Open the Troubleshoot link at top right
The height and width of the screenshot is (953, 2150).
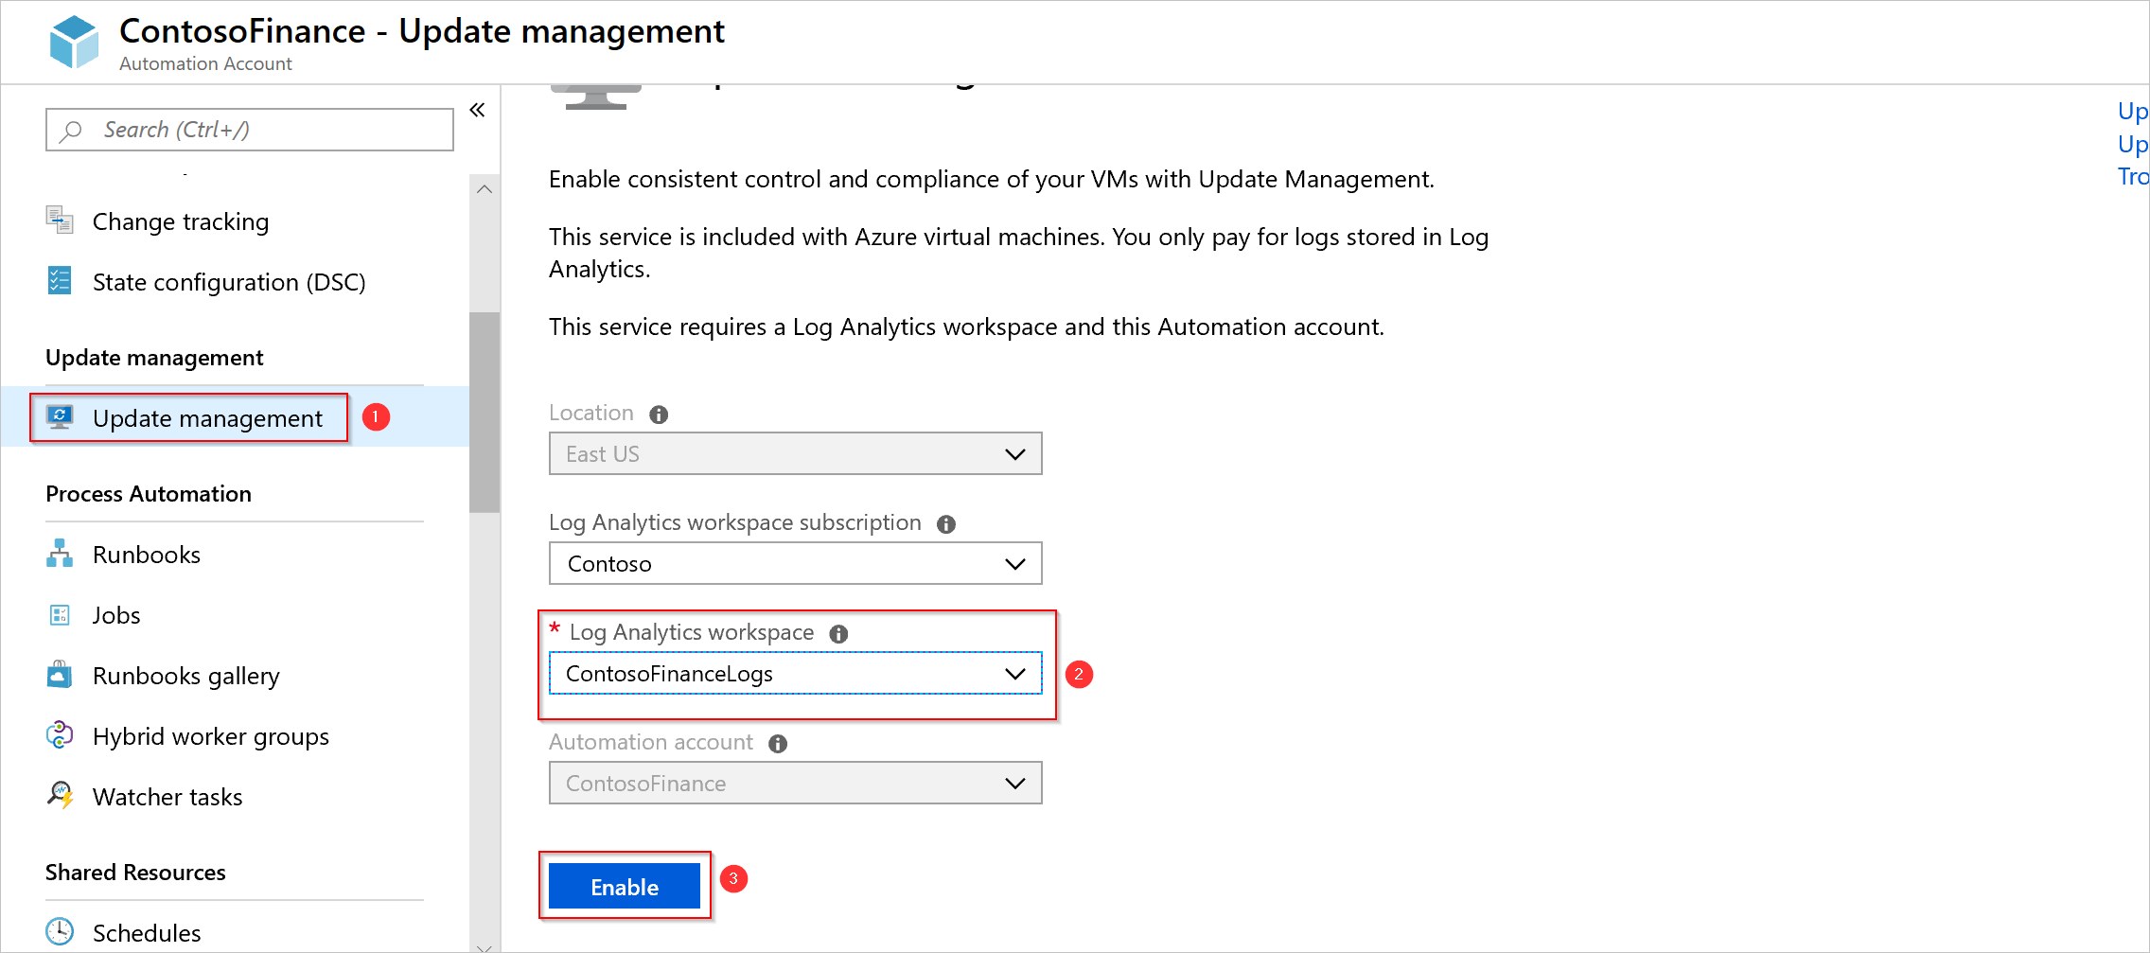click(x=2132, y=176)
